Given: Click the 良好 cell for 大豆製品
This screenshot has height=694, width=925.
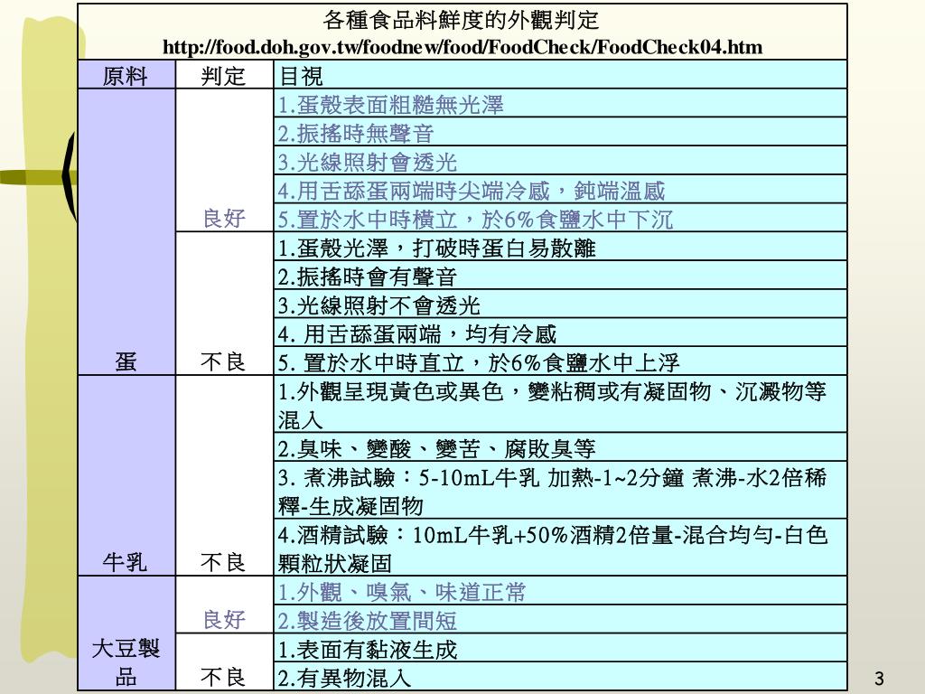Looking at the screenshot, I should click(224, 605).
